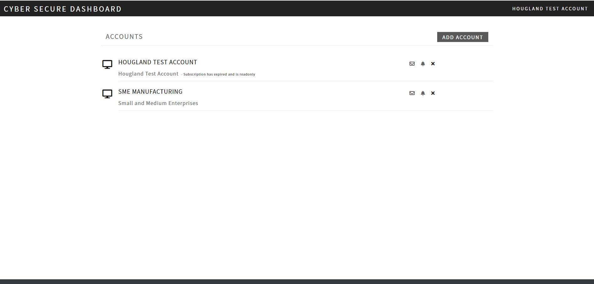This screenshot has width=594, height=284.
Task: Remove Hougland Test Account with the X icon
Action: tap(433, 64)
